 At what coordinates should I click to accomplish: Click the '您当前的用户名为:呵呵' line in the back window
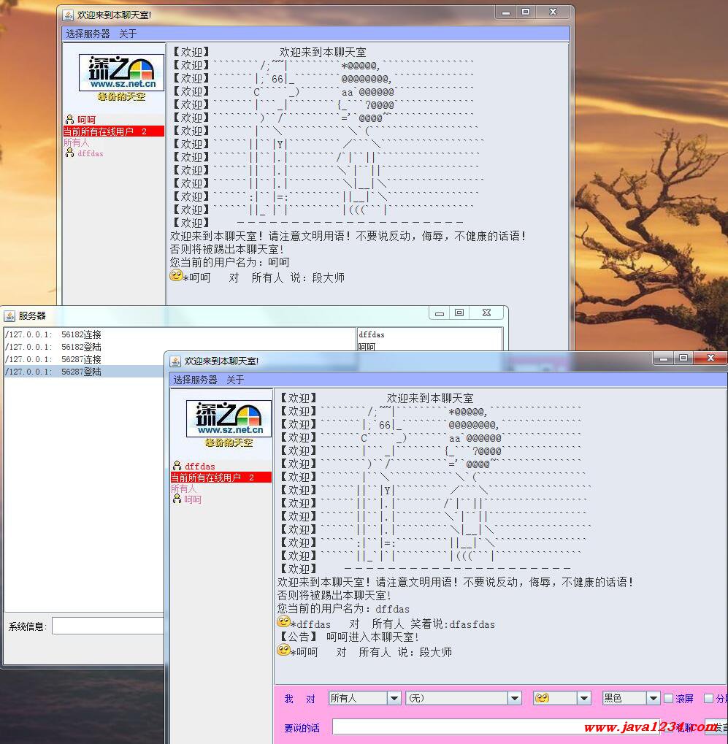(230, 262)
